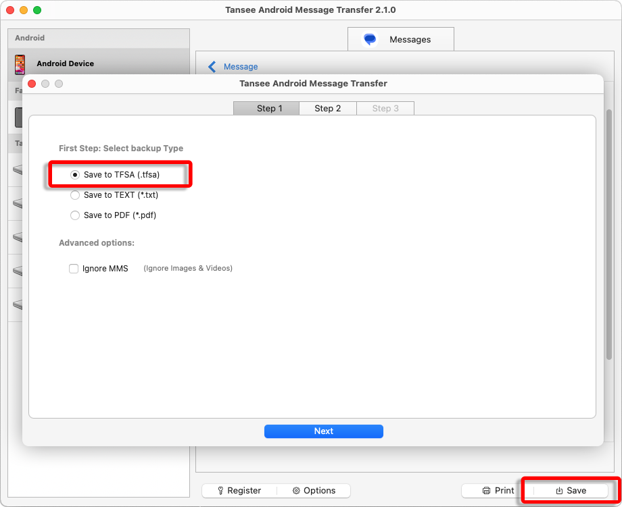The height and width of the screenshot is (507, 622).
Task: Click the Register button
Action: click(239, 491)
